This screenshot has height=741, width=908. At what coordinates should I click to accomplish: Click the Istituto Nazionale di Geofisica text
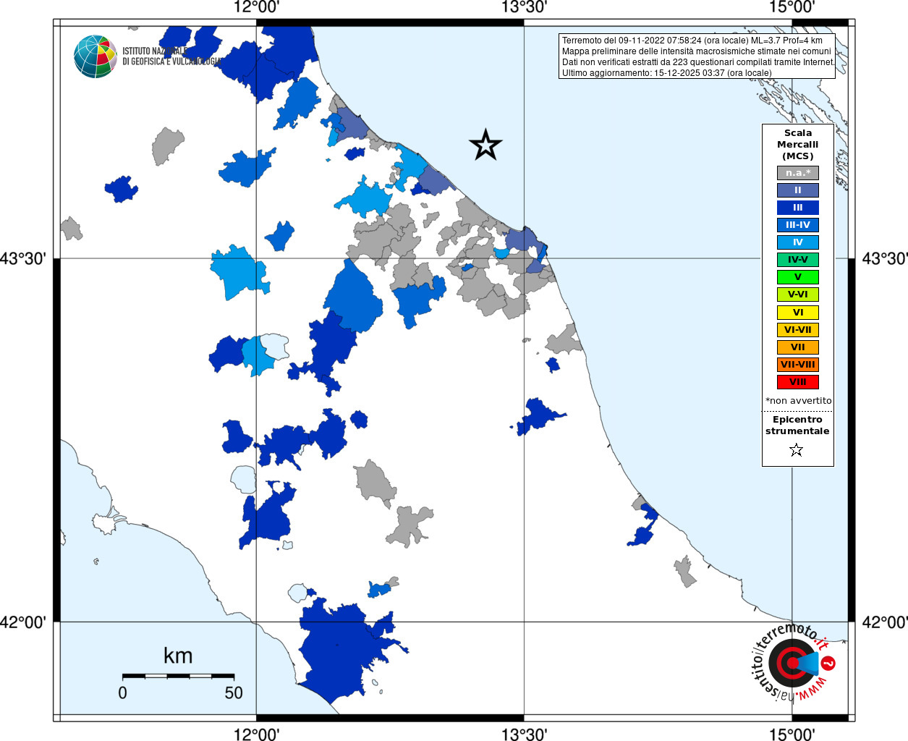click(x=172, y=56)
